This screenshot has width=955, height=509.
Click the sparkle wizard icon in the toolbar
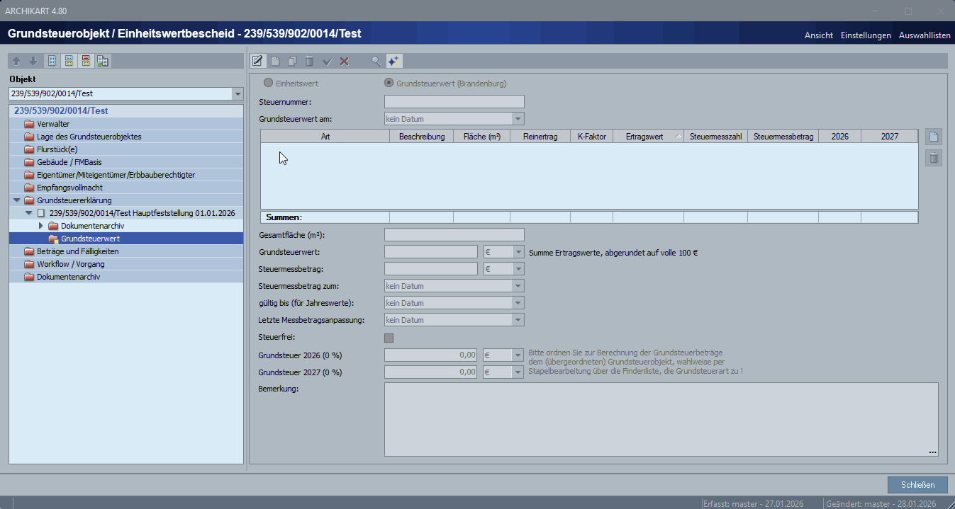point(394,61)
